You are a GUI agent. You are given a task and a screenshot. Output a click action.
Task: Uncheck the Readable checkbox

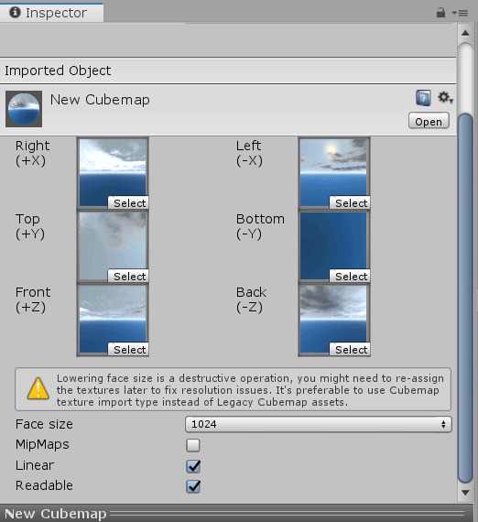[193, 486]
